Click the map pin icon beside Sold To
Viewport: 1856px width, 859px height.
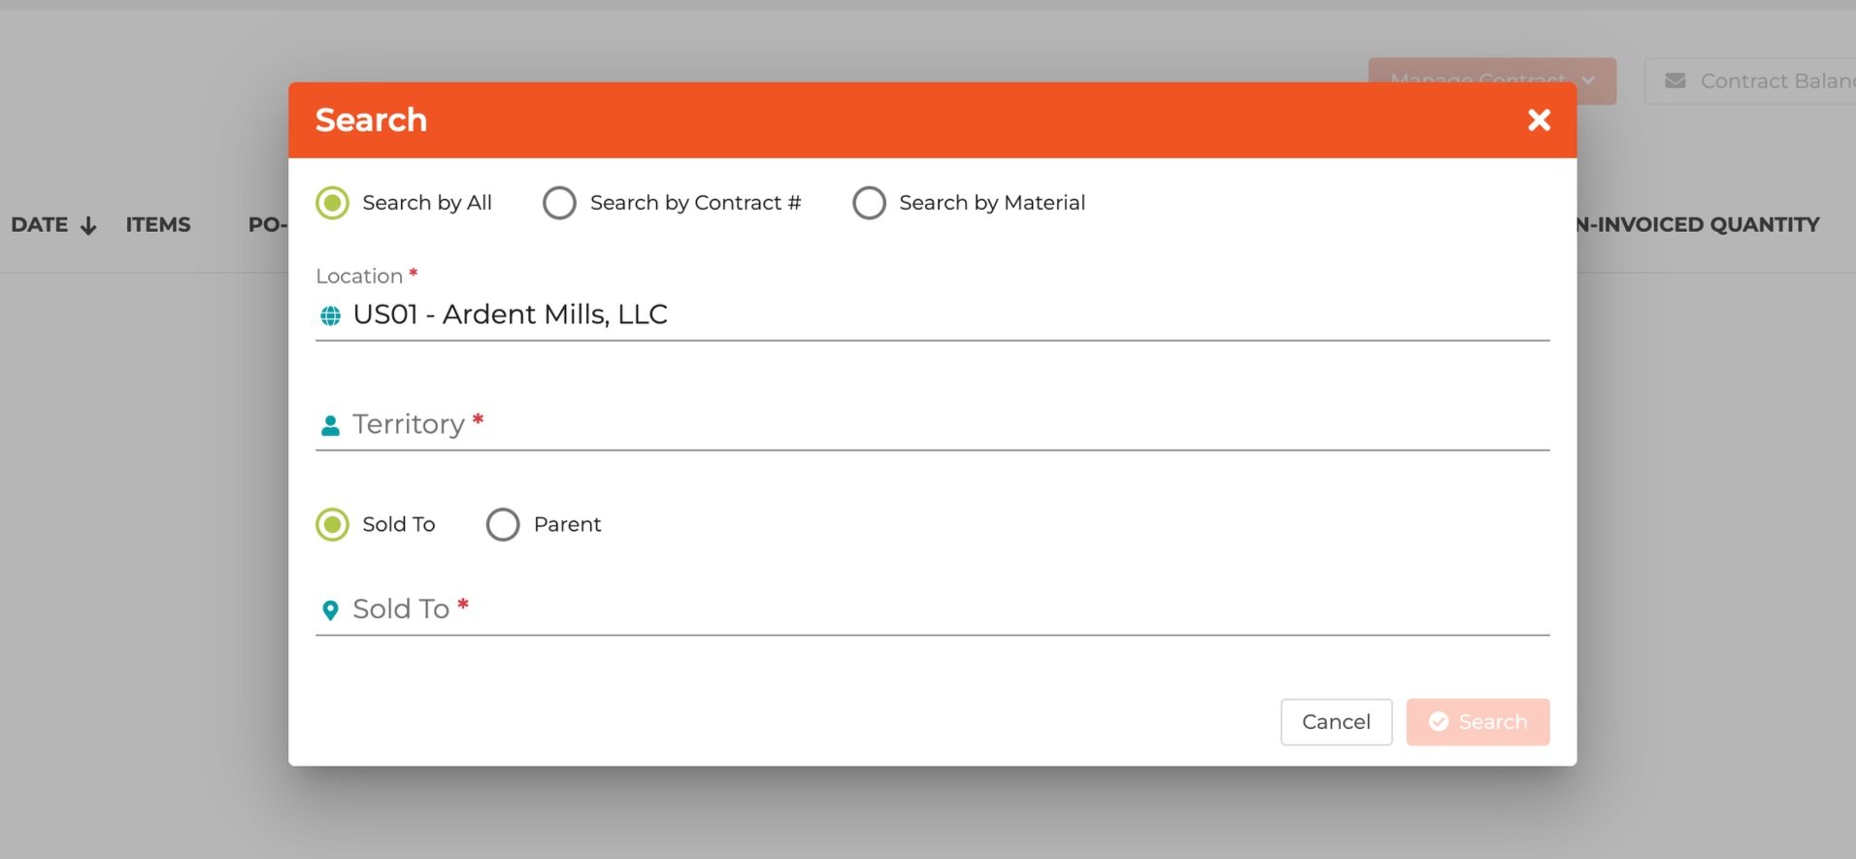[x=330, y=610]
